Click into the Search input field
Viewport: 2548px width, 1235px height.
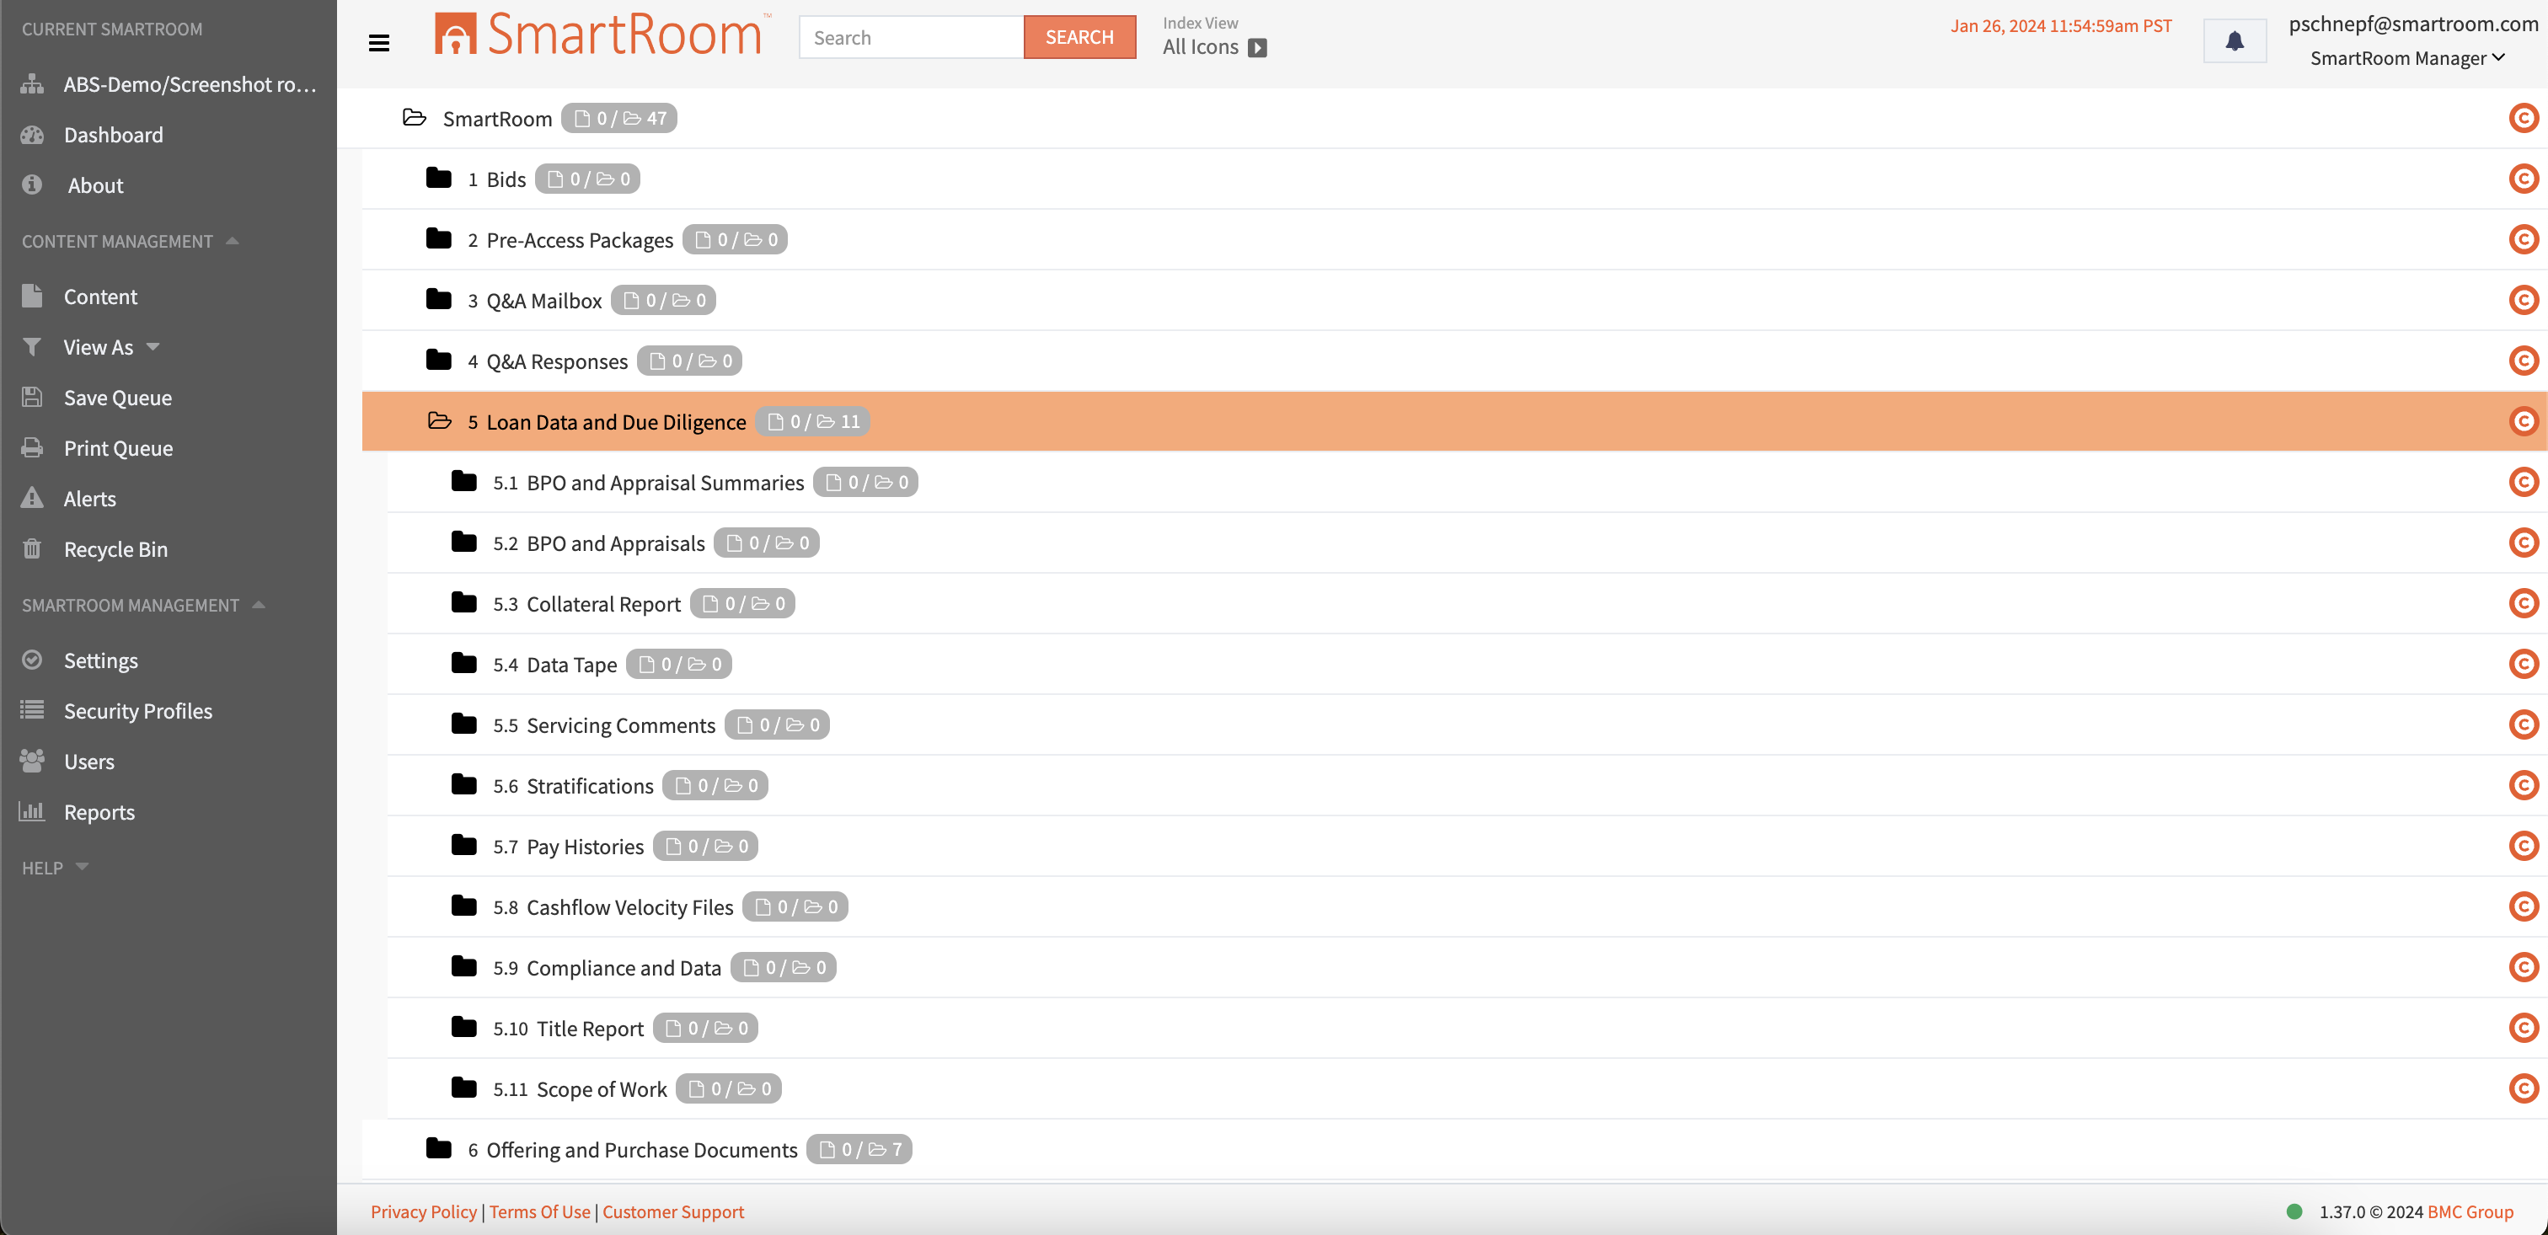tap(910, 38)
